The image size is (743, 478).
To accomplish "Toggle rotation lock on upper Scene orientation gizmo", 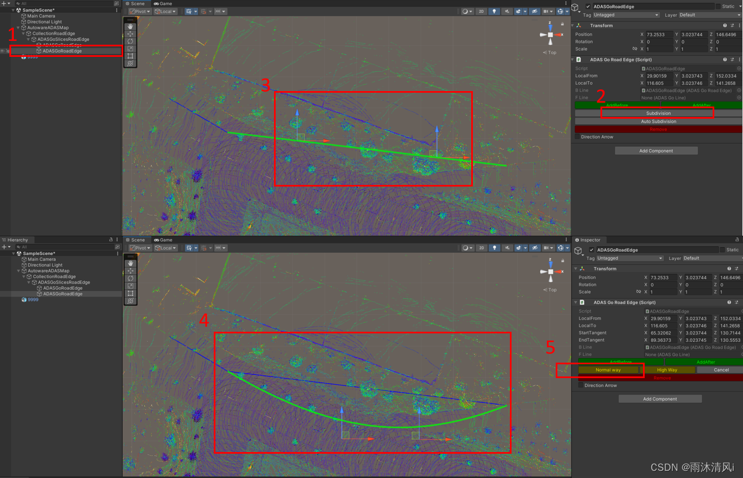I will pos(562,24).
